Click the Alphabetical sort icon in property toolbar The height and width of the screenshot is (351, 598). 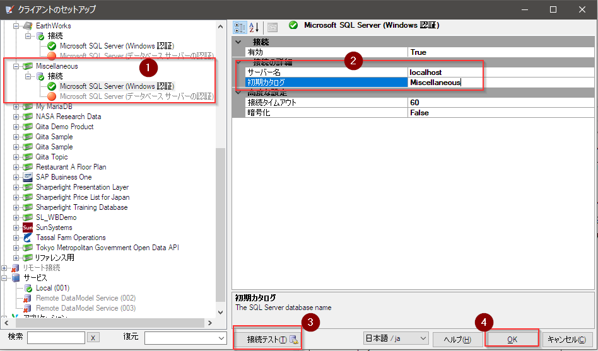[x=254, y=27]
